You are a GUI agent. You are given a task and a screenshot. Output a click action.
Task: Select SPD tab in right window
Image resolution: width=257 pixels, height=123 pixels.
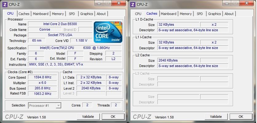(x=200, y=14)
